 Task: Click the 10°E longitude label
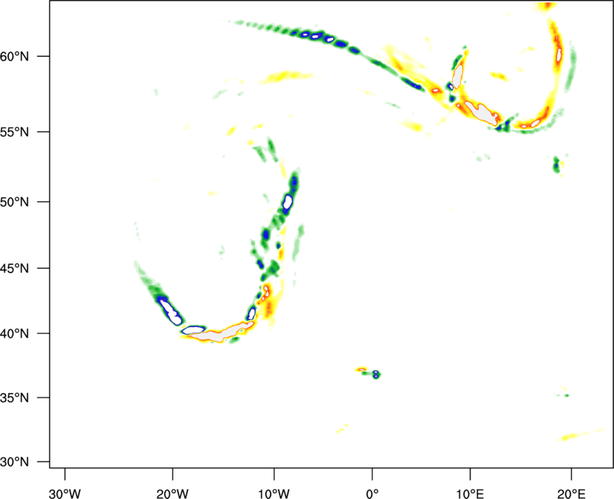(470, 494)
